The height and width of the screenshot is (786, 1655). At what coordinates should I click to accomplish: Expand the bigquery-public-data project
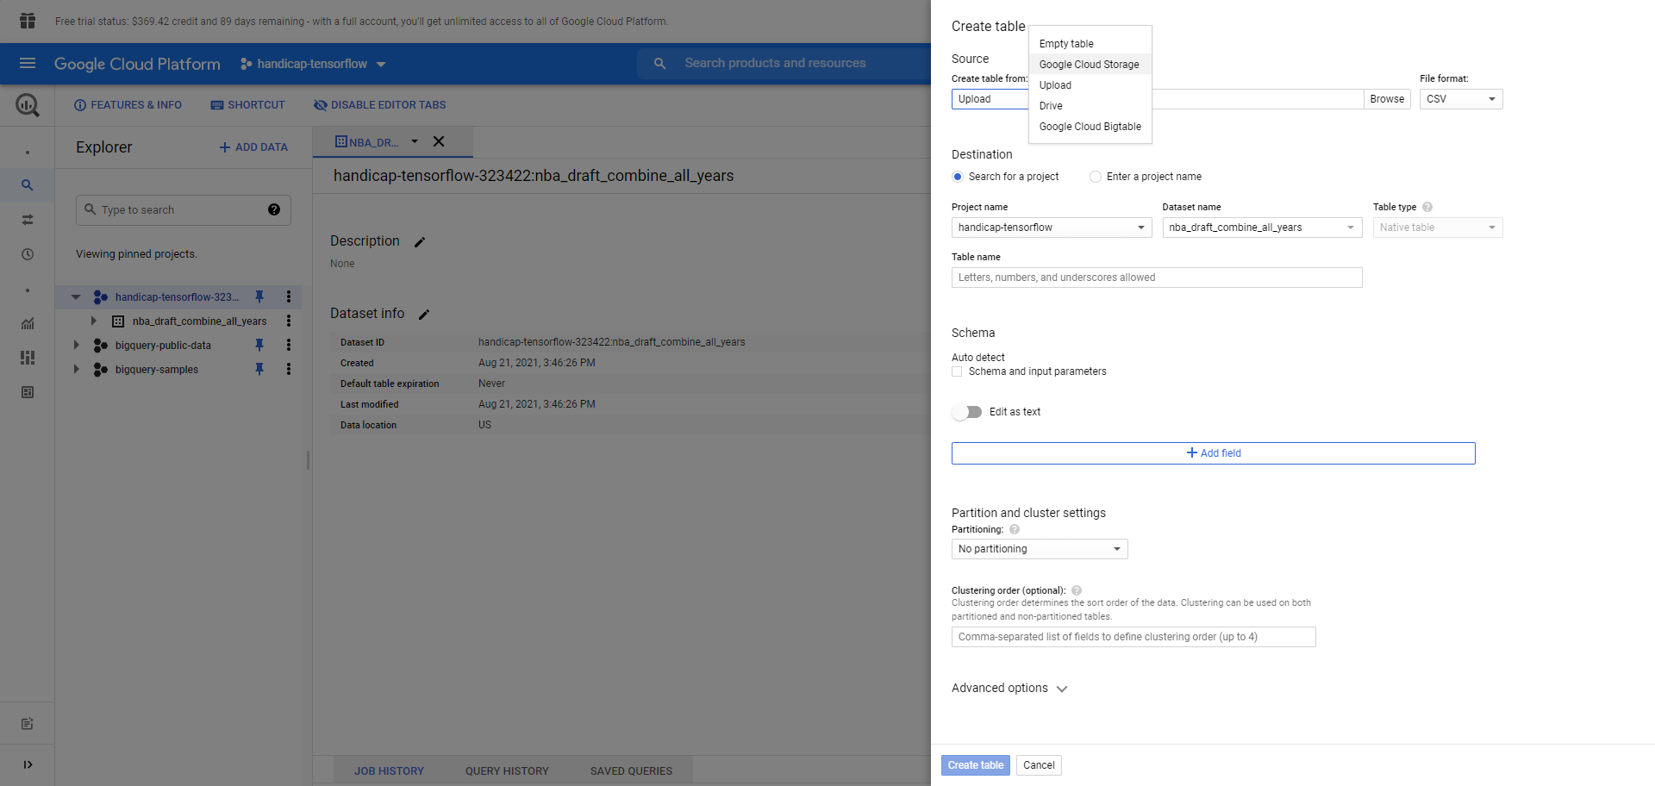tap(76, 345)
